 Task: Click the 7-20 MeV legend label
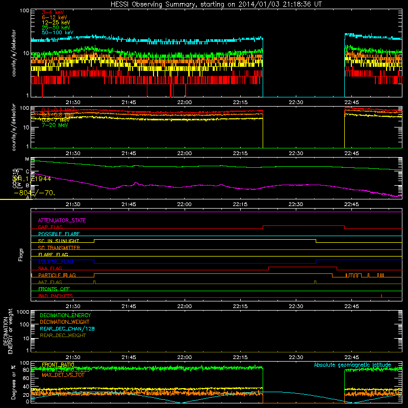tap(55, 125)
